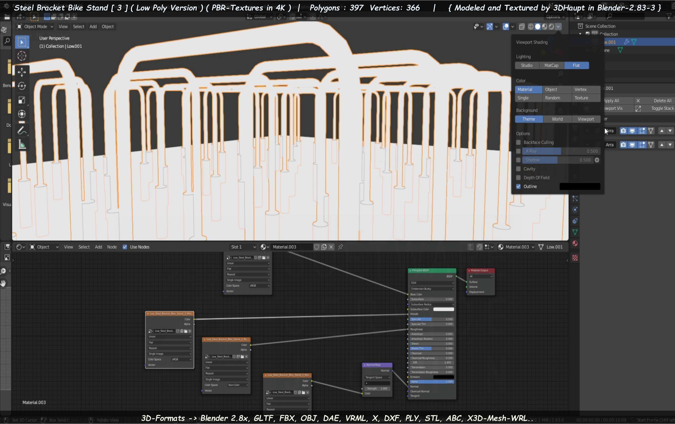
Task: Open the Material properties tab icon
Action: [575, 243]
